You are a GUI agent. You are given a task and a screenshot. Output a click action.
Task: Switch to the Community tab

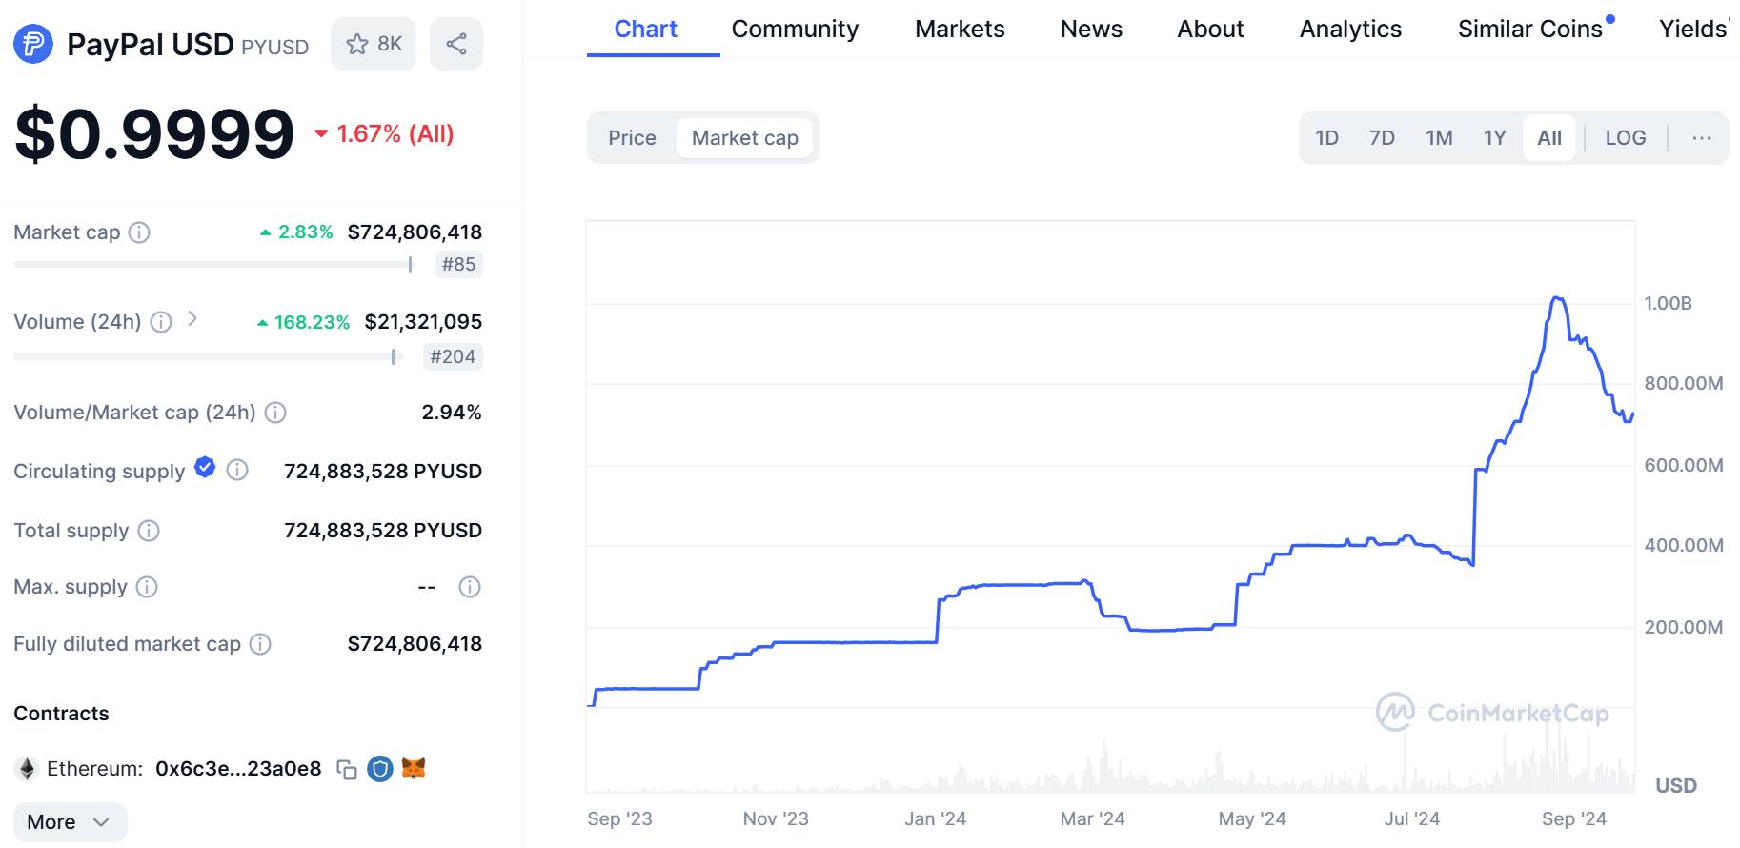[795, 30]
